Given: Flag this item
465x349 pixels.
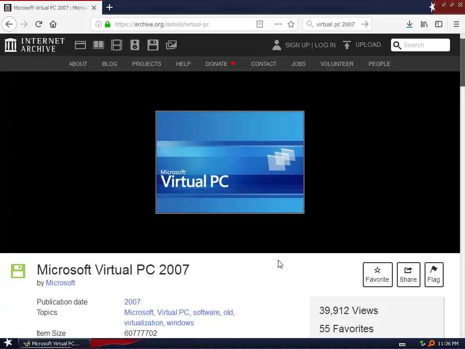Looking at the screenshot, I should pos(434,274).
